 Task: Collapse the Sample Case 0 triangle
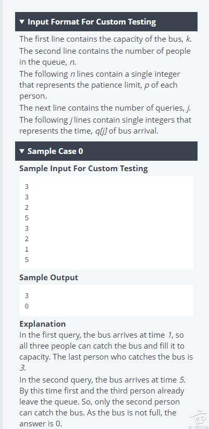click(22, 151)
